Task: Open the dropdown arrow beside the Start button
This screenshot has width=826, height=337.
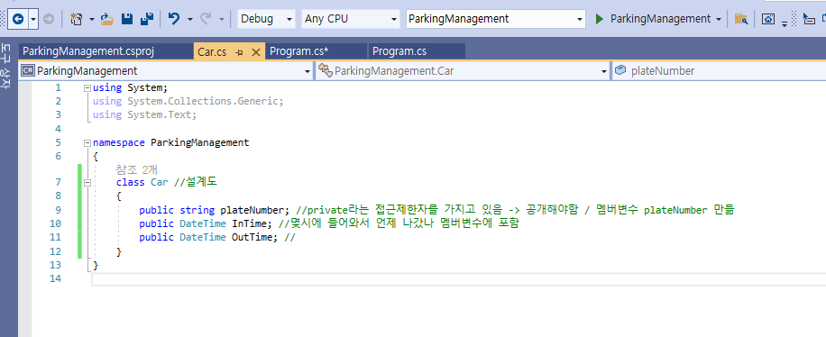Action: click(719, 20)
